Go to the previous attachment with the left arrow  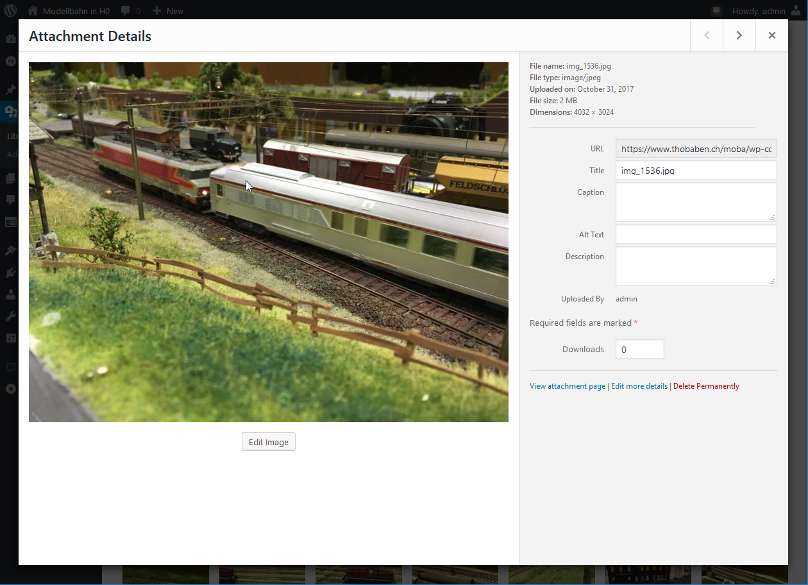tap(707, 36)
